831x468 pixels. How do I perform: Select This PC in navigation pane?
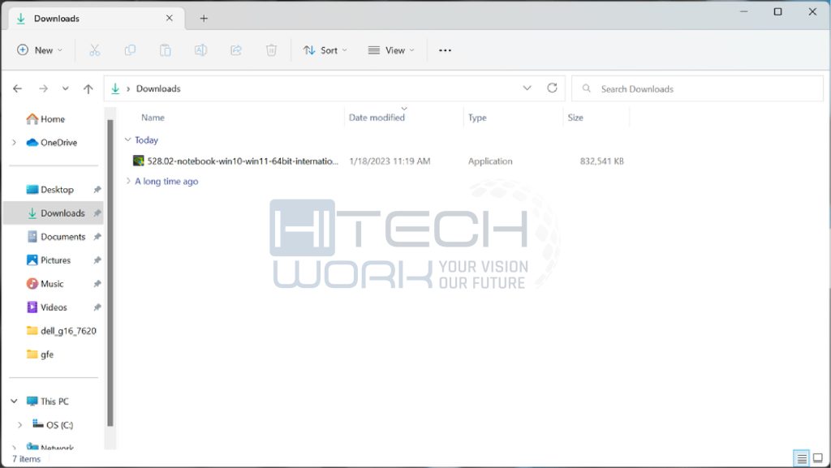pos(48,401)
